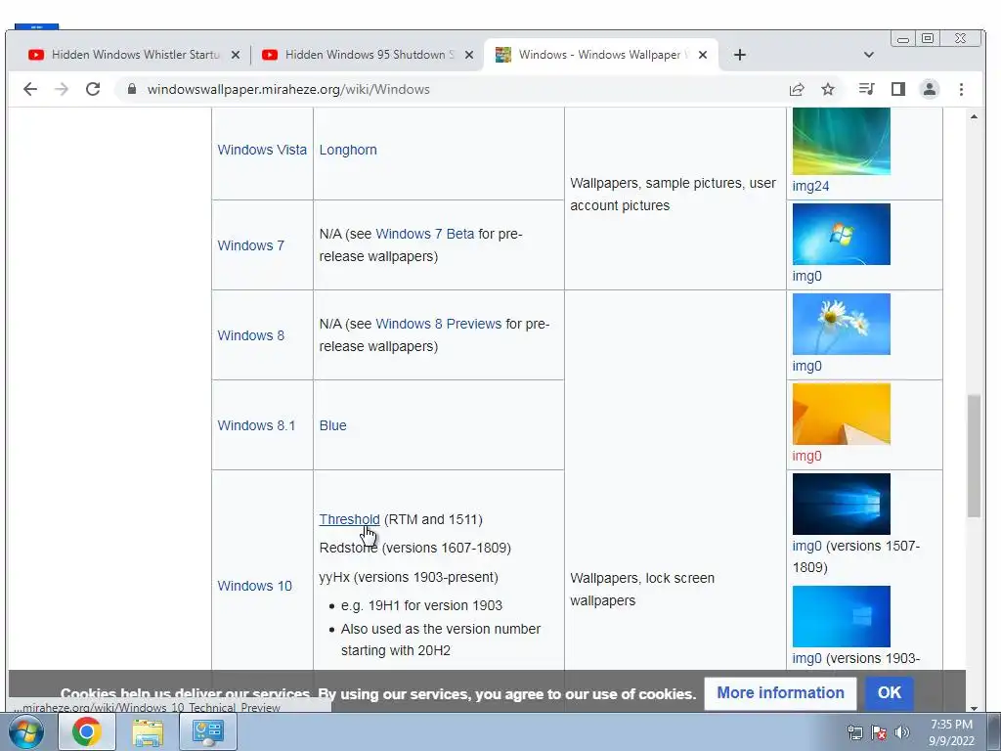Open the Longhorn link

coord(348,150)
